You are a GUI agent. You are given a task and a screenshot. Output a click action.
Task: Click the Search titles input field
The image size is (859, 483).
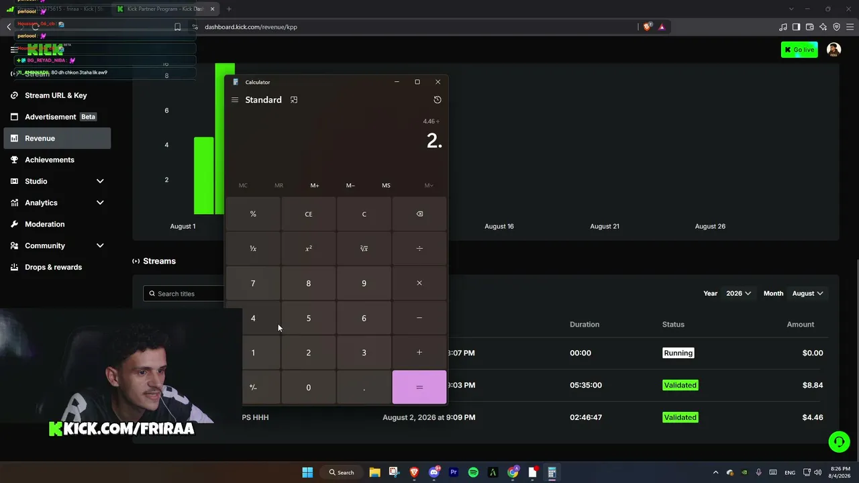pyautogui.click(x=184, y=293)
